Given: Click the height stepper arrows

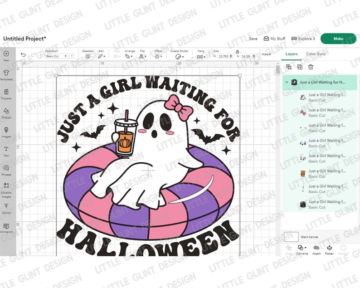Looking at the screenshot, I should (x=254, y=56).
